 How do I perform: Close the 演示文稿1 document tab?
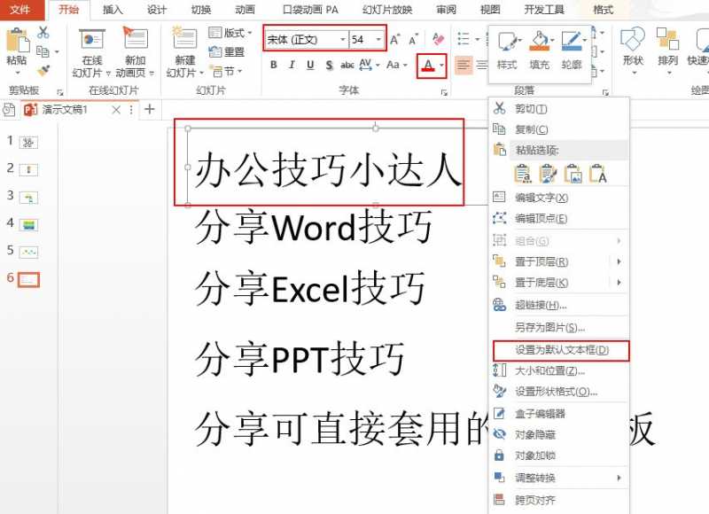(116, 109)
